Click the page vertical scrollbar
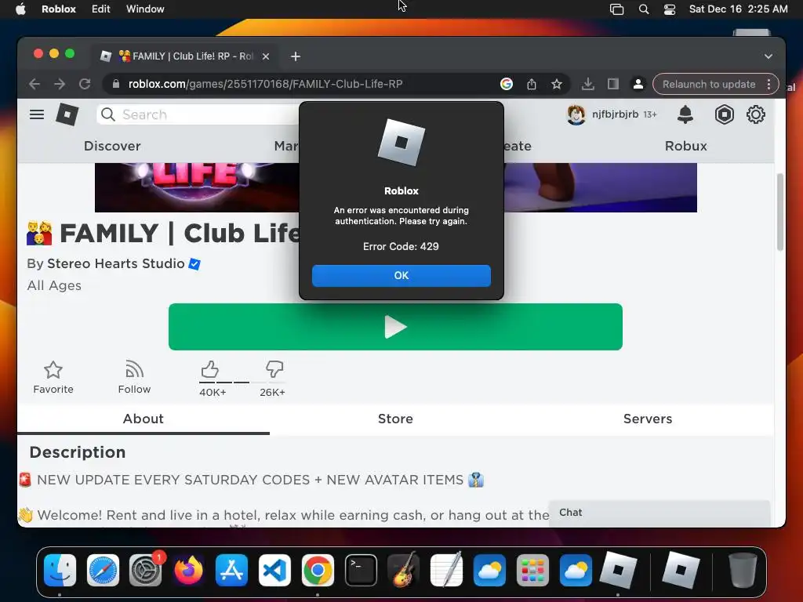The width and height of the screenshot is (803, 602). point(780,212)
